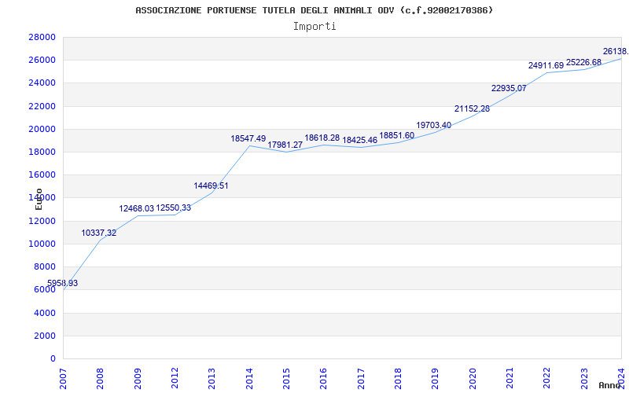Click the 22000 y-axis value
The height and width of the screenshot is (393, 629).
click(42, 106)
